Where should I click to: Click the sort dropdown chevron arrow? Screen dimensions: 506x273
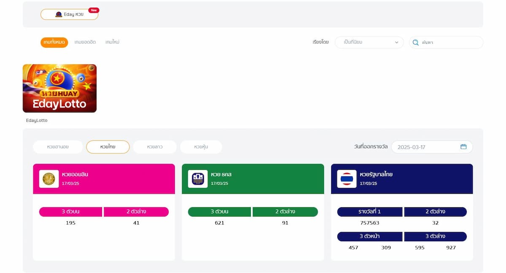[x=396, y=43]
